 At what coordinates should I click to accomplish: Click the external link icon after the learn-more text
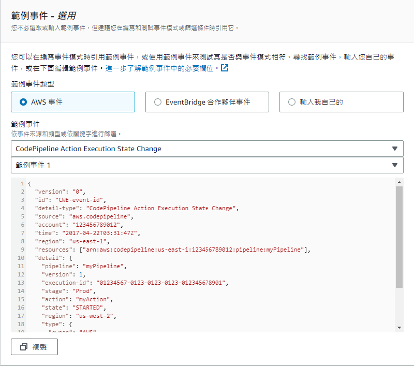point(225,68)
